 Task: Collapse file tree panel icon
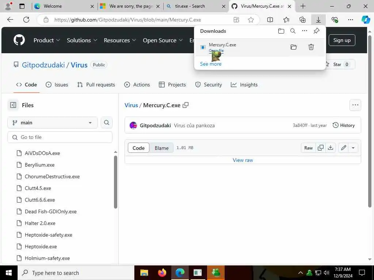point(13,105)
